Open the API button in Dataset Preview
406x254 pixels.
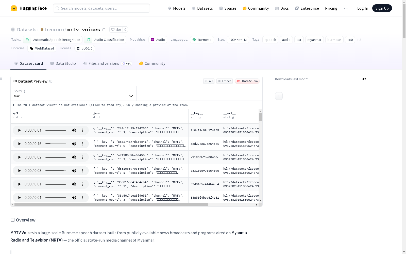coord(209,81)
